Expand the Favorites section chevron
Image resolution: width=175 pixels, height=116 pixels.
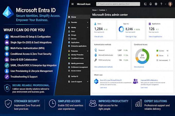click(x=87, y=22)
